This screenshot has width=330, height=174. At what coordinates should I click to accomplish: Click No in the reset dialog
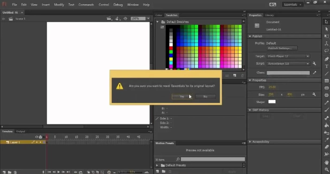[206, 96]
